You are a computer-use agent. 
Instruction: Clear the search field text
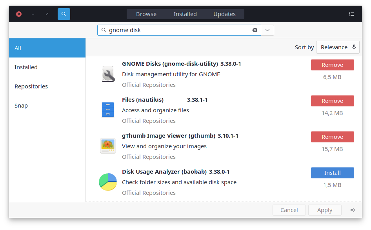click(x=255, y=30)
